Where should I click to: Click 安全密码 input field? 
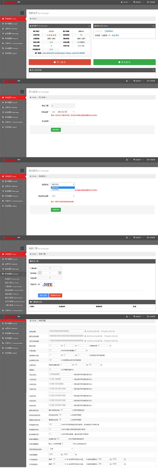[63, 121]
